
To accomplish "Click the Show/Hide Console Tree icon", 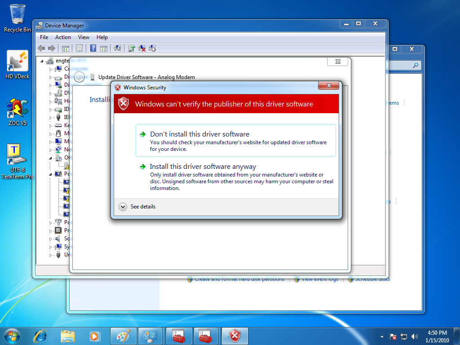I will pos(66,49).
